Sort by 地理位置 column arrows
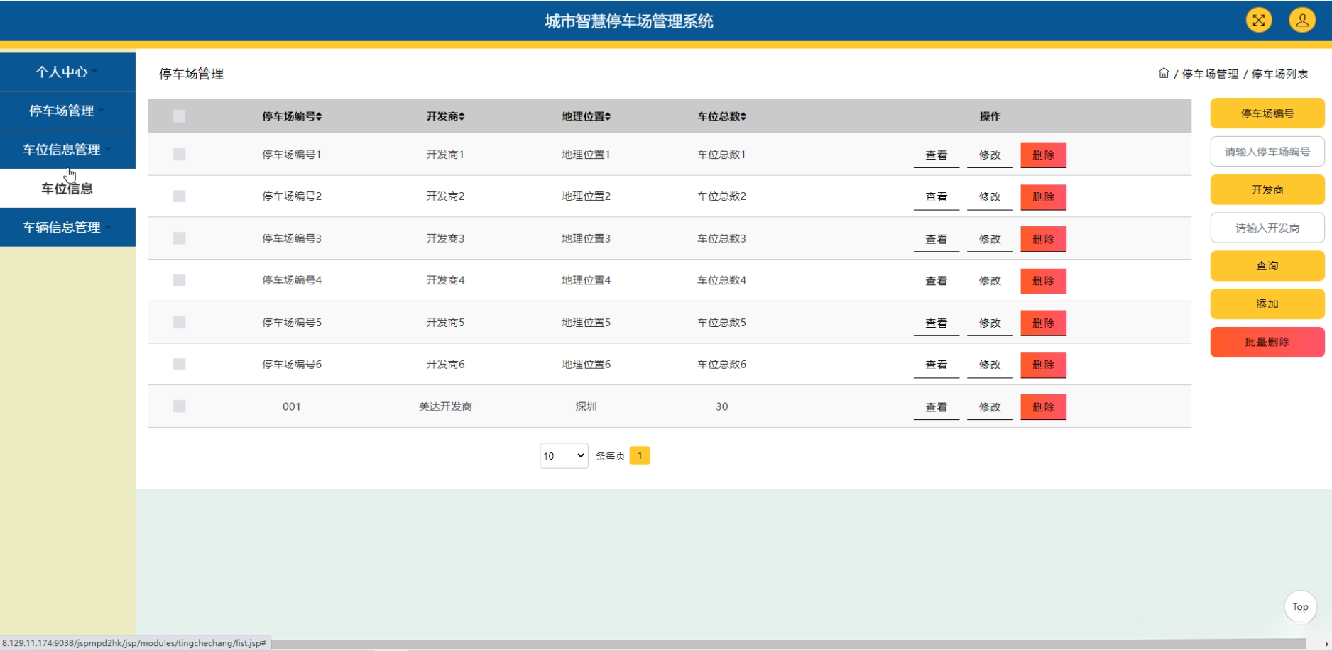1332x651 pixels. [608, 116]
